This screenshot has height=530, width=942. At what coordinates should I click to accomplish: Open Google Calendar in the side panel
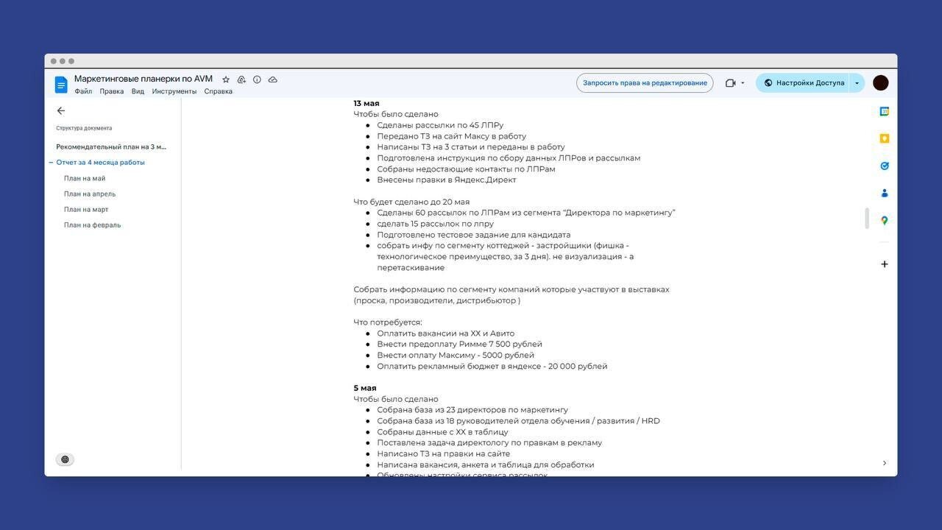[x=885, y=111]
